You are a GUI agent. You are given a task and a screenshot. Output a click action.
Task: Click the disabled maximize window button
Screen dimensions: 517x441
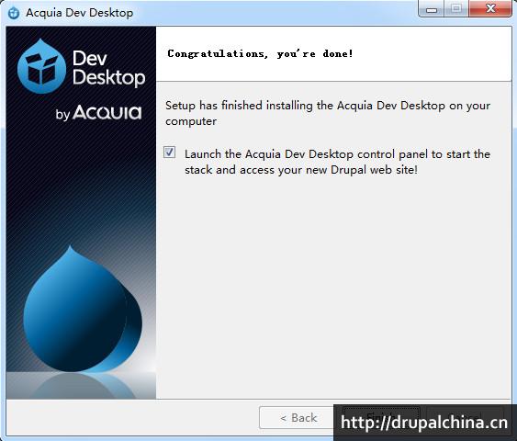(x=456, y=9)
